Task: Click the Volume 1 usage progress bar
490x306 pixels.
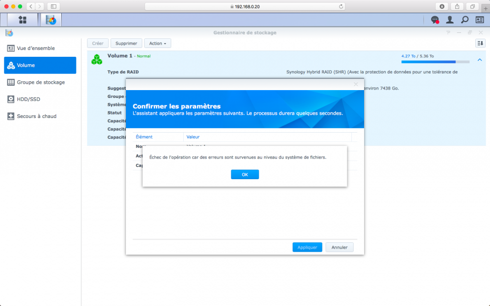Action: pyautogui.click(x=435, y=62)
